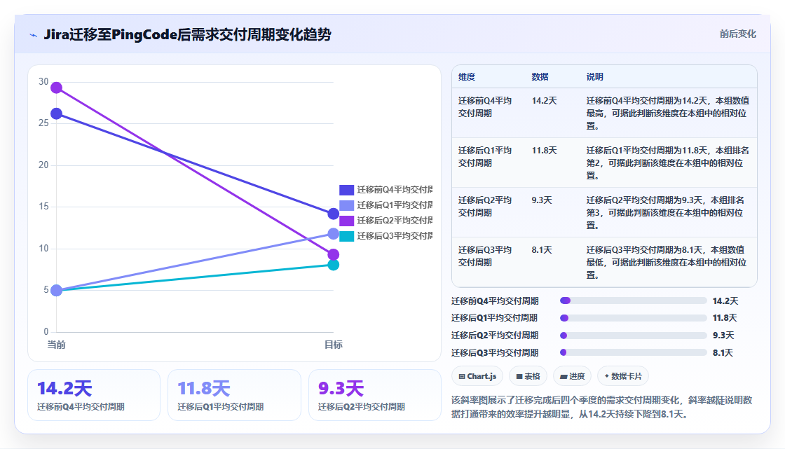Click the dark blue point at 目标 near 14

coord(334,214)
